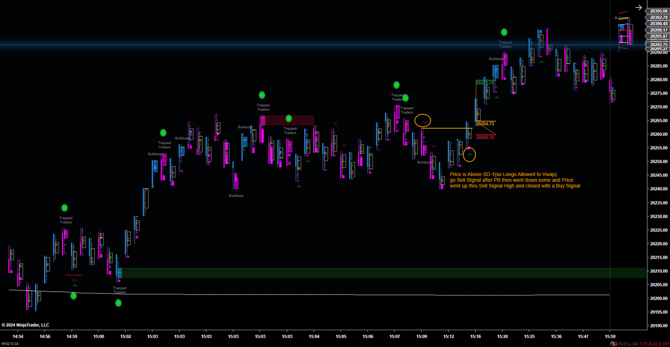Select the green dot below the Absorption 224 label
This screenshot has width=670, height=347.
[x=74, y=296]
